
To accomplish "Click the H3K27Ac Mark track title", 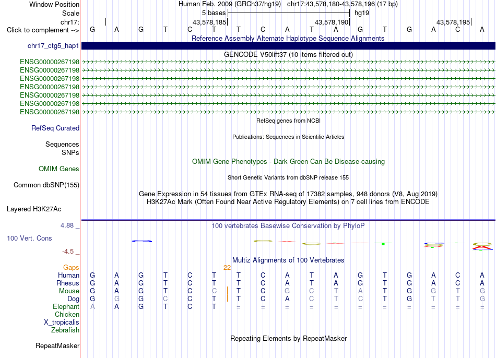I will 288,201.
